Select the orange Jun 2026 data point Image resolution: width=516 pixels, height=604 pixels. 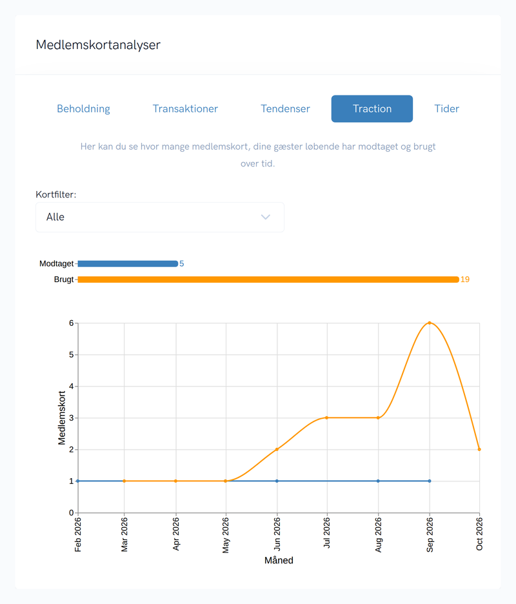coord(277,450)
